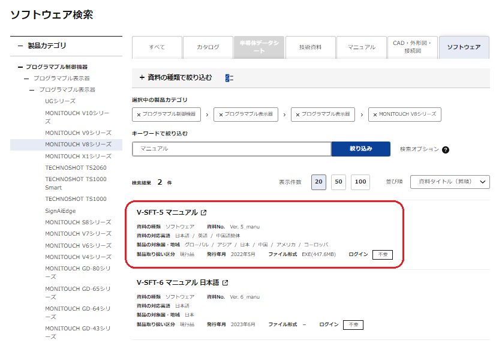
Task: Click the keyword field containing マニュアル
Action: (232, 149)
